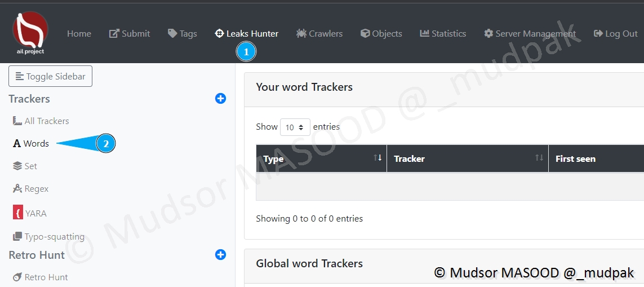This screenshot has height=287, width=644.
Task: Create a new Retro Hunt via plus icon
Action: coord(220,255)
